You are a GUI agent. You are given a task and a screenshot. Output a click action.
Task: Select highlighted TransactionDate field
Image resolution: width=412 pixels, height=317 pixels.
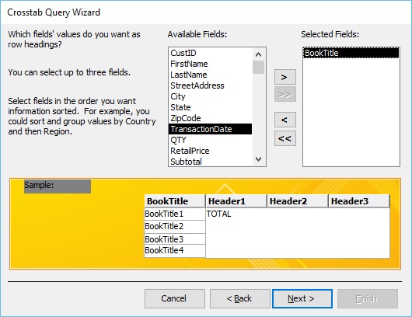[x=210, y=129]
